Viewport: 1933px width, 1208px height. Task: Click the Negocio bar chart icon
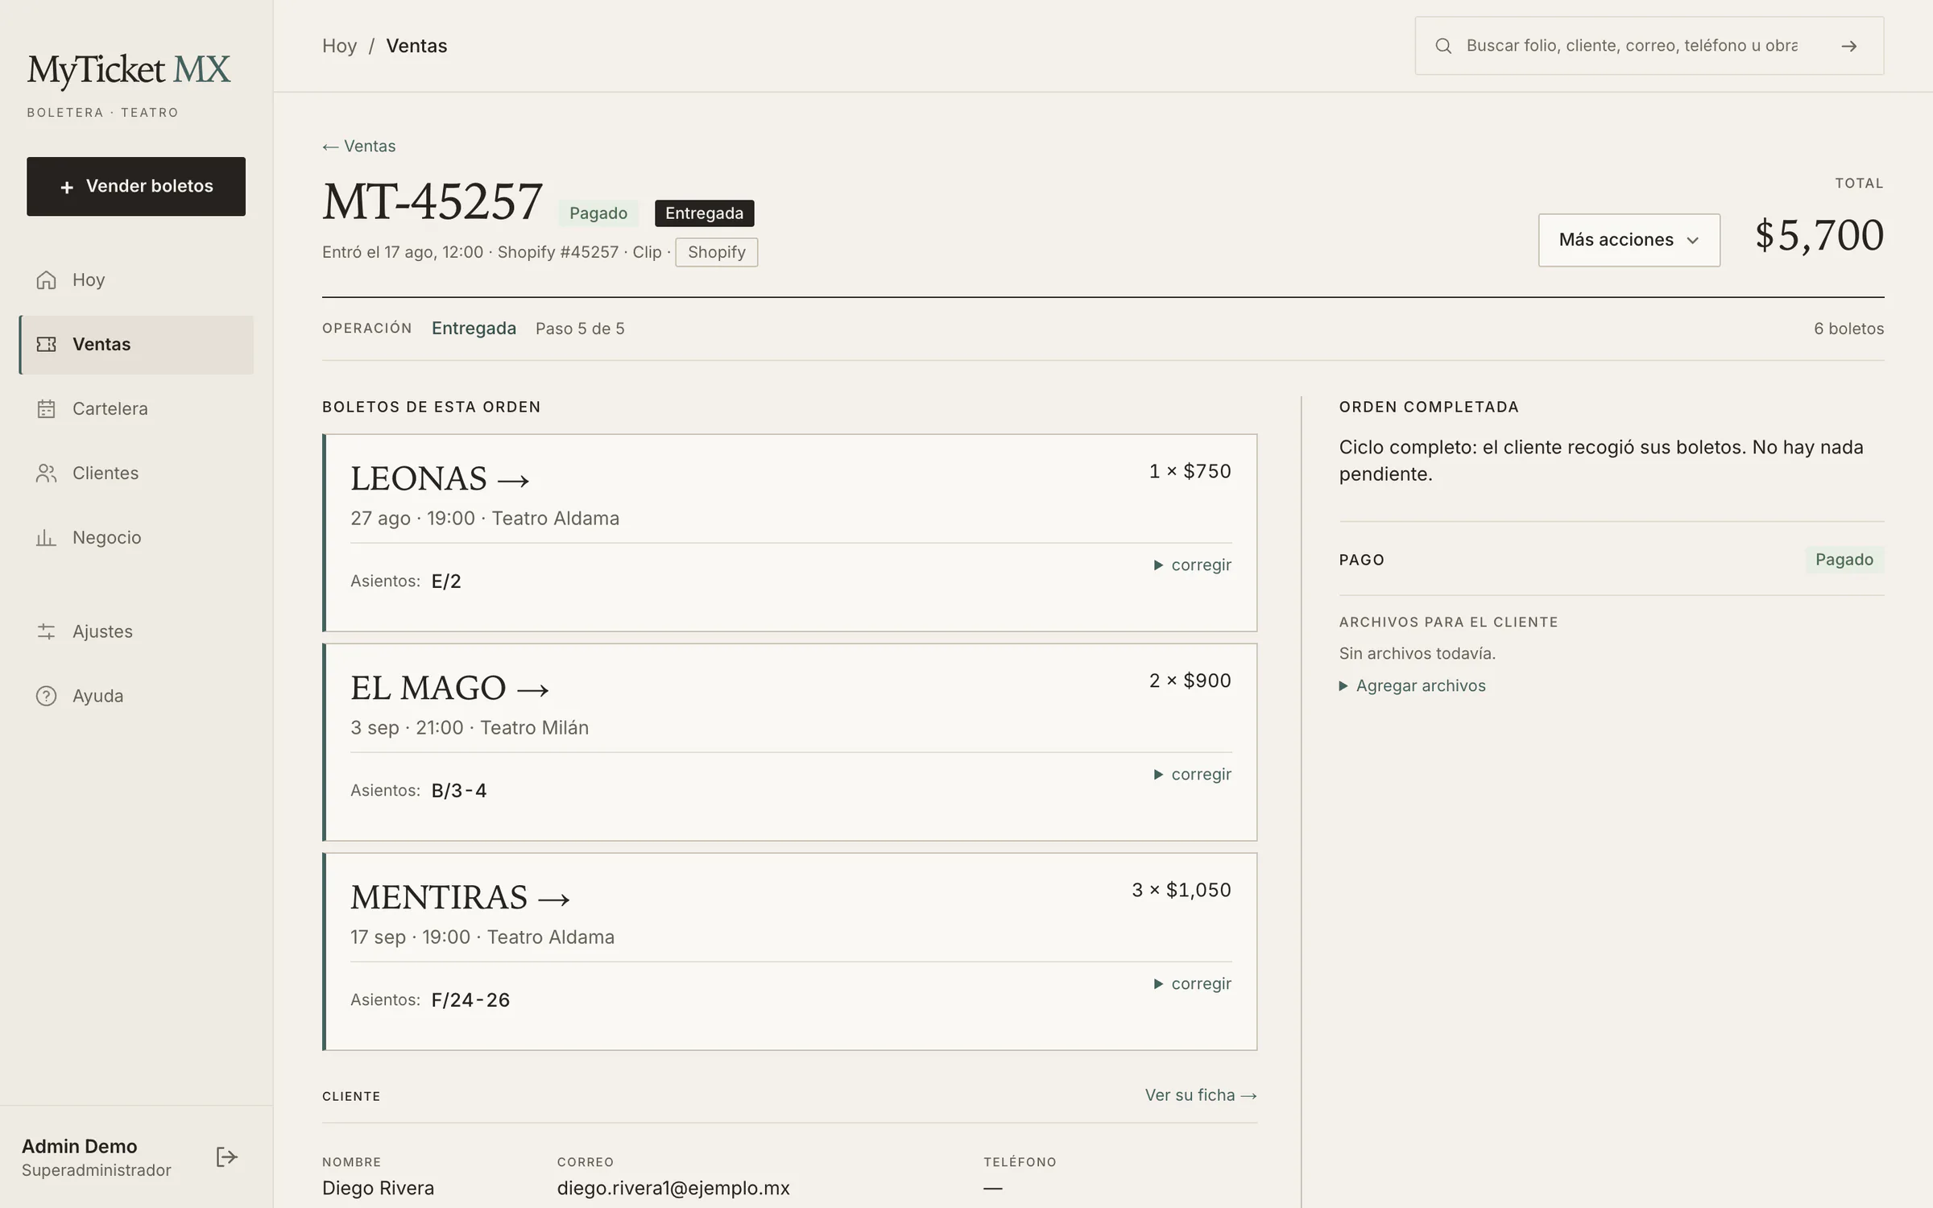(46, 537)
